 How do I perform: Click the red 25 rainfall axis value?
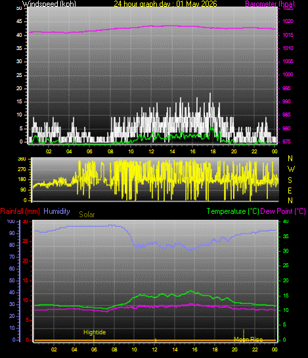point(26,242)
